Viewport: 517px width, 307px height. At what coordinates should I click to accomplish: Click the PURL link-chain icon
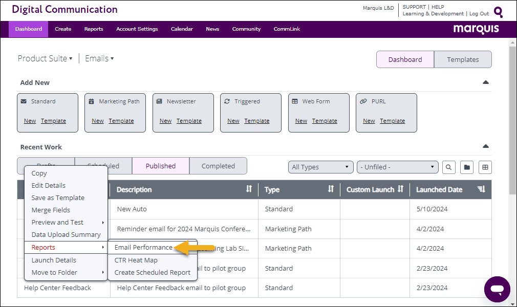pyautogui.click(x=363, y=101)
